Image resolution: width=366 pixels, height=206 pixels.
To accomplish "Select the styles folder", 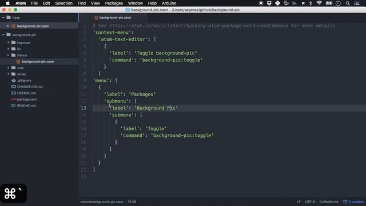I will tap(22, 74).
